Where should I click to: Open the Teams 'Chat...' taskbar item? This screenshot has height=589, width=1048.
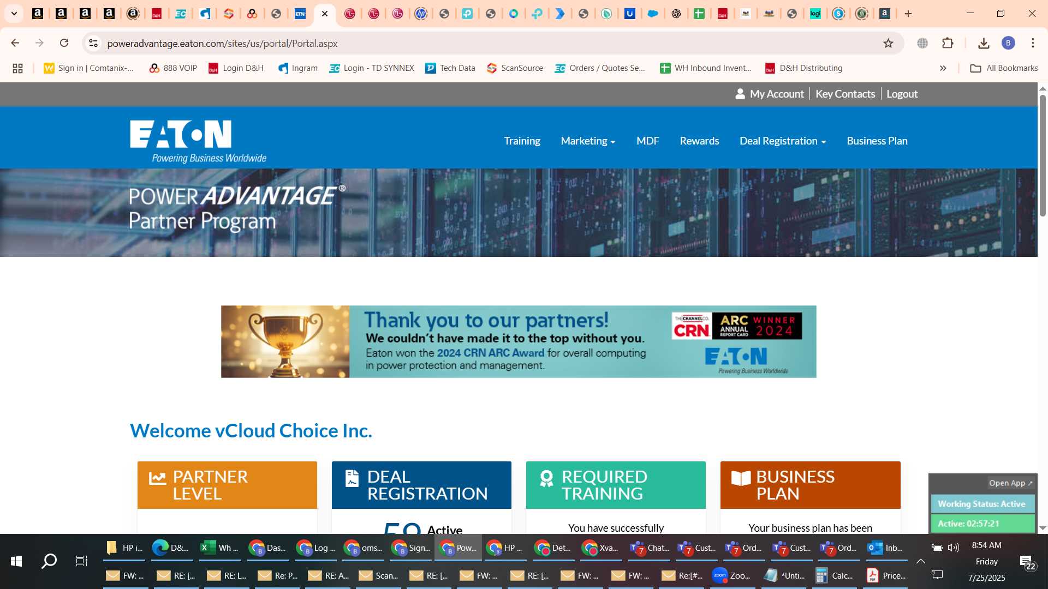click(649, 548)
